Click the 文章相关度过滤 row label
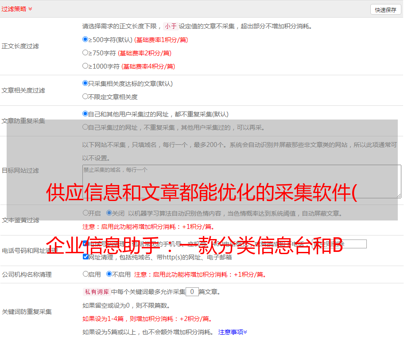 [x=23, y=90]
